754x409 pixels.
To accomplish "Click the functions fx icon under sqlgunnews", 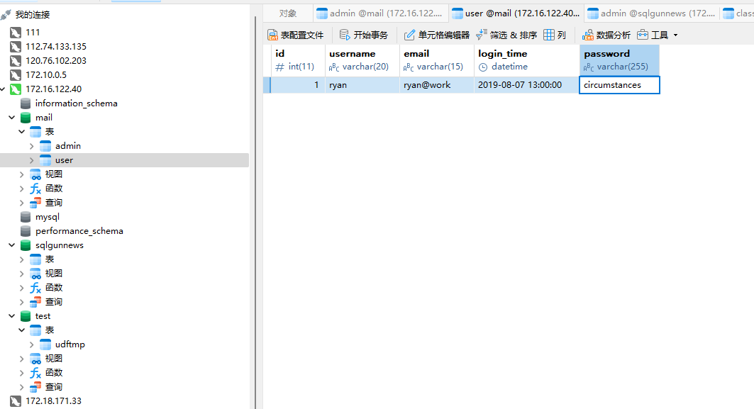I will 35,287.
